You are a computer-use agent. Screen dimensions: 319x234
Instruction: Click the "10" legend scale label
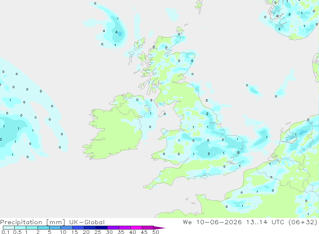tap(63, 232)
